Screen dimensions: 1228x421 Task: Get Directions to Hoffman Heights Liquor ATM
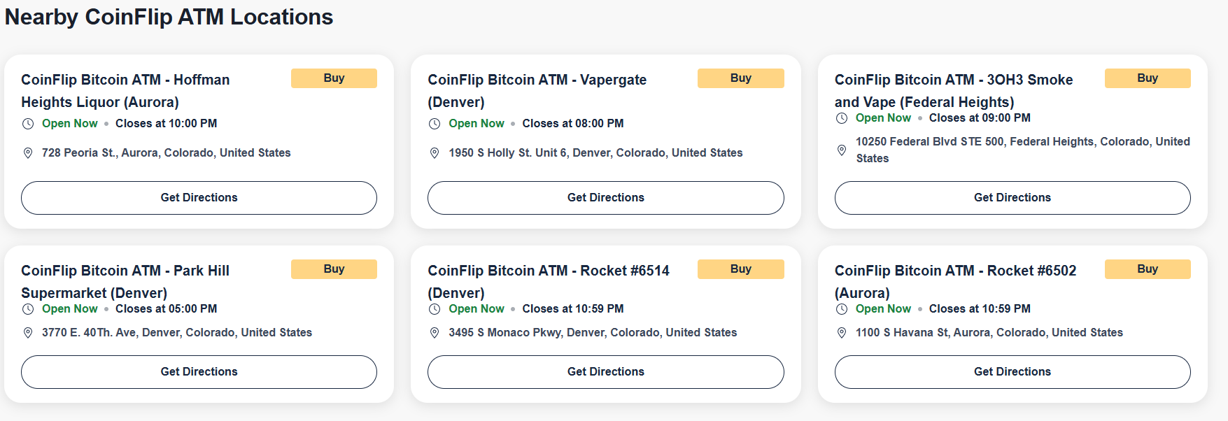point(199,198)
